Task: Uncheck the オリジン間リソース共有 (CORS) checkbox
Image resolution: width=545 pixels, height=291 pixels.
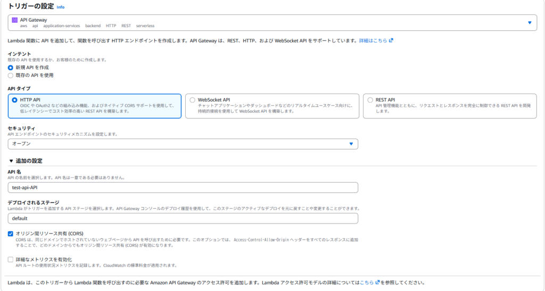Action: (x=11, y=234)
